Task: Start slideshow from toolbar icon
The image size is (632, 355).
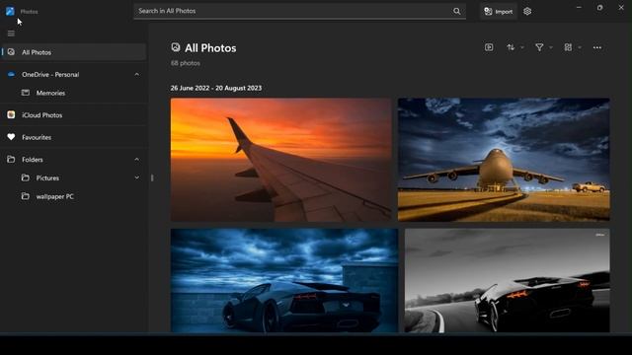Action: (x=489, y=47)
